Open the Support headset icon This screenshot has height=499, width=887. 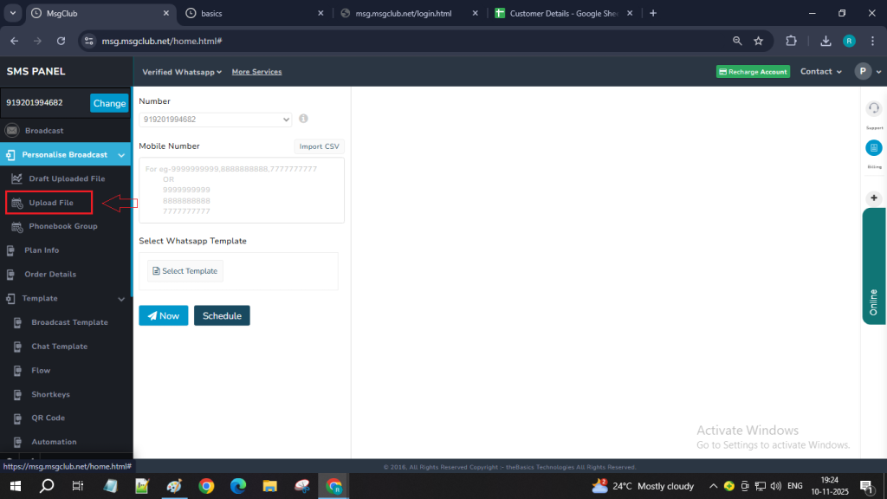[874, 108]
